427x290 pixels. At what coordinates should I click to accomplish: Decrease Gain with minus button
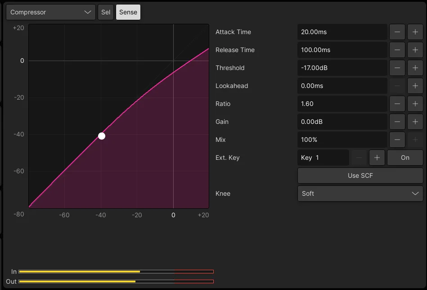pyautogui.click(x=397, y=122)
